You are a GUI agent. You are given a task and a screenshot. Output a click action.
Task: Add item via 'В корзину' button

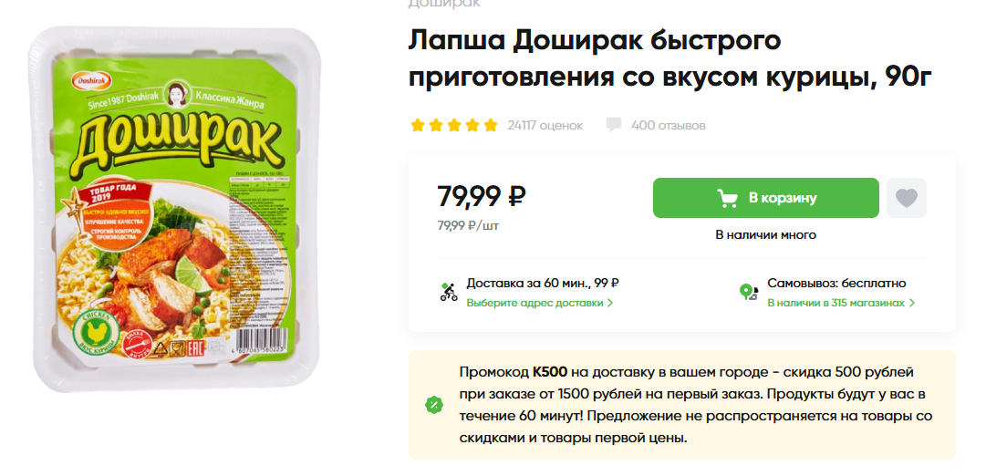click(766, 198)
